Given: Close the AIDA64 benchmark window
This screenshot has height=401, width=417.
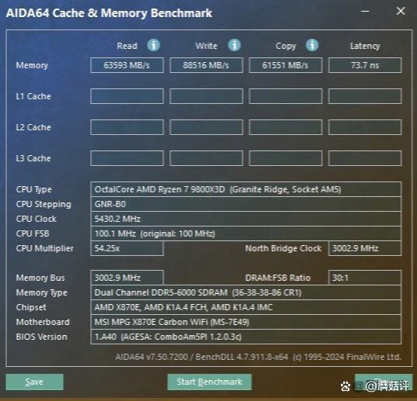Looking at the screenshot, I should [401, 11].
